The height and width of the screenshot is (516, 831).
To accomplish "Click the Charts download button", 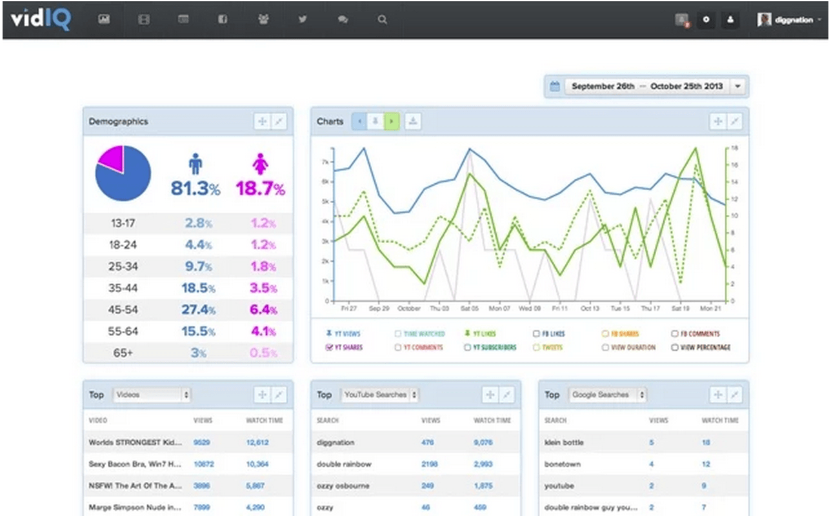I will tap(413, 121).
